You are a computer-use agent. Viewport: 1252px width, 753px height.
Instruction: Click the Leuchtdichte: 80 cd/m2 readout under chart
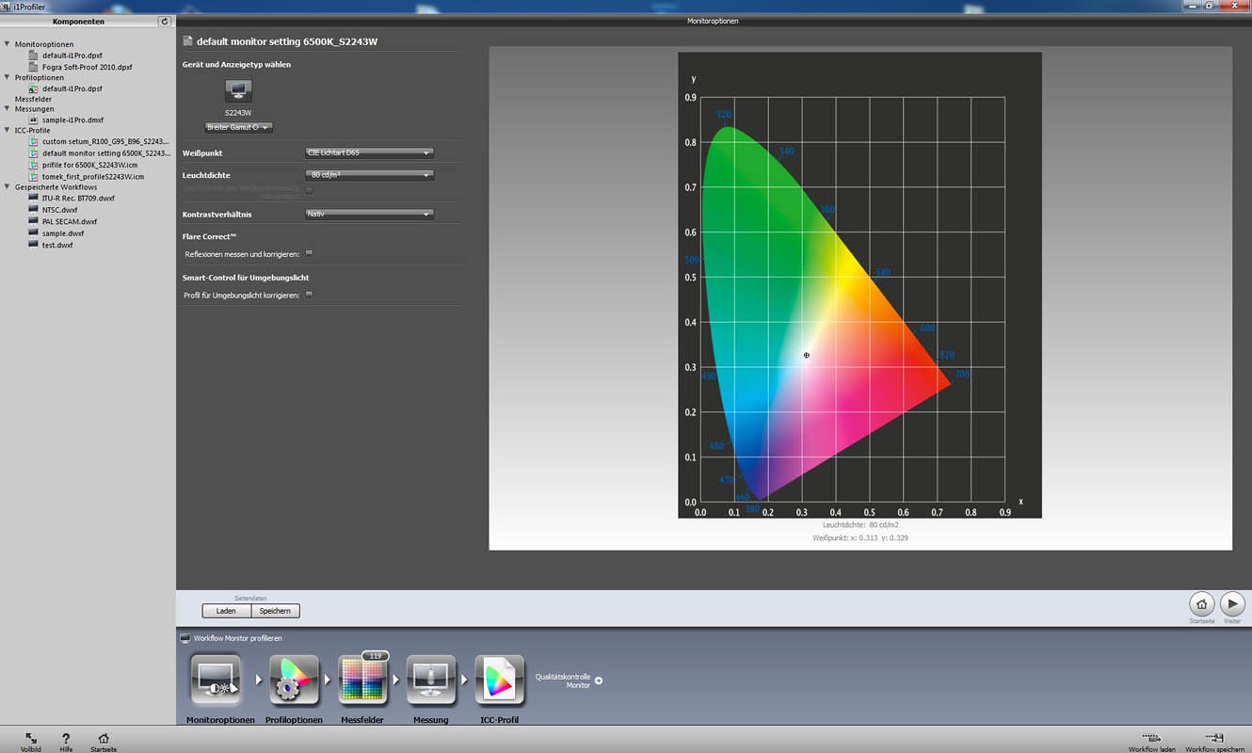point(860,524)
